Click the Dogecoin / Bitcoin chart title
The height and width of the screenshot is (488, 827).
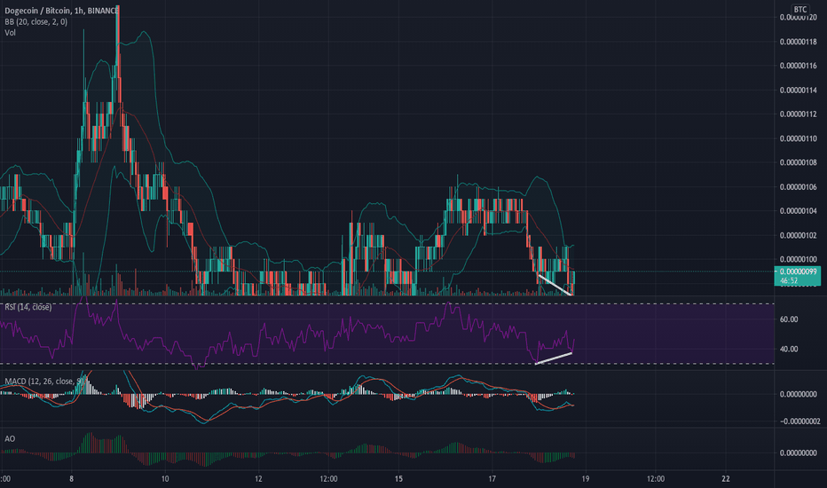(x=61, y=11)
